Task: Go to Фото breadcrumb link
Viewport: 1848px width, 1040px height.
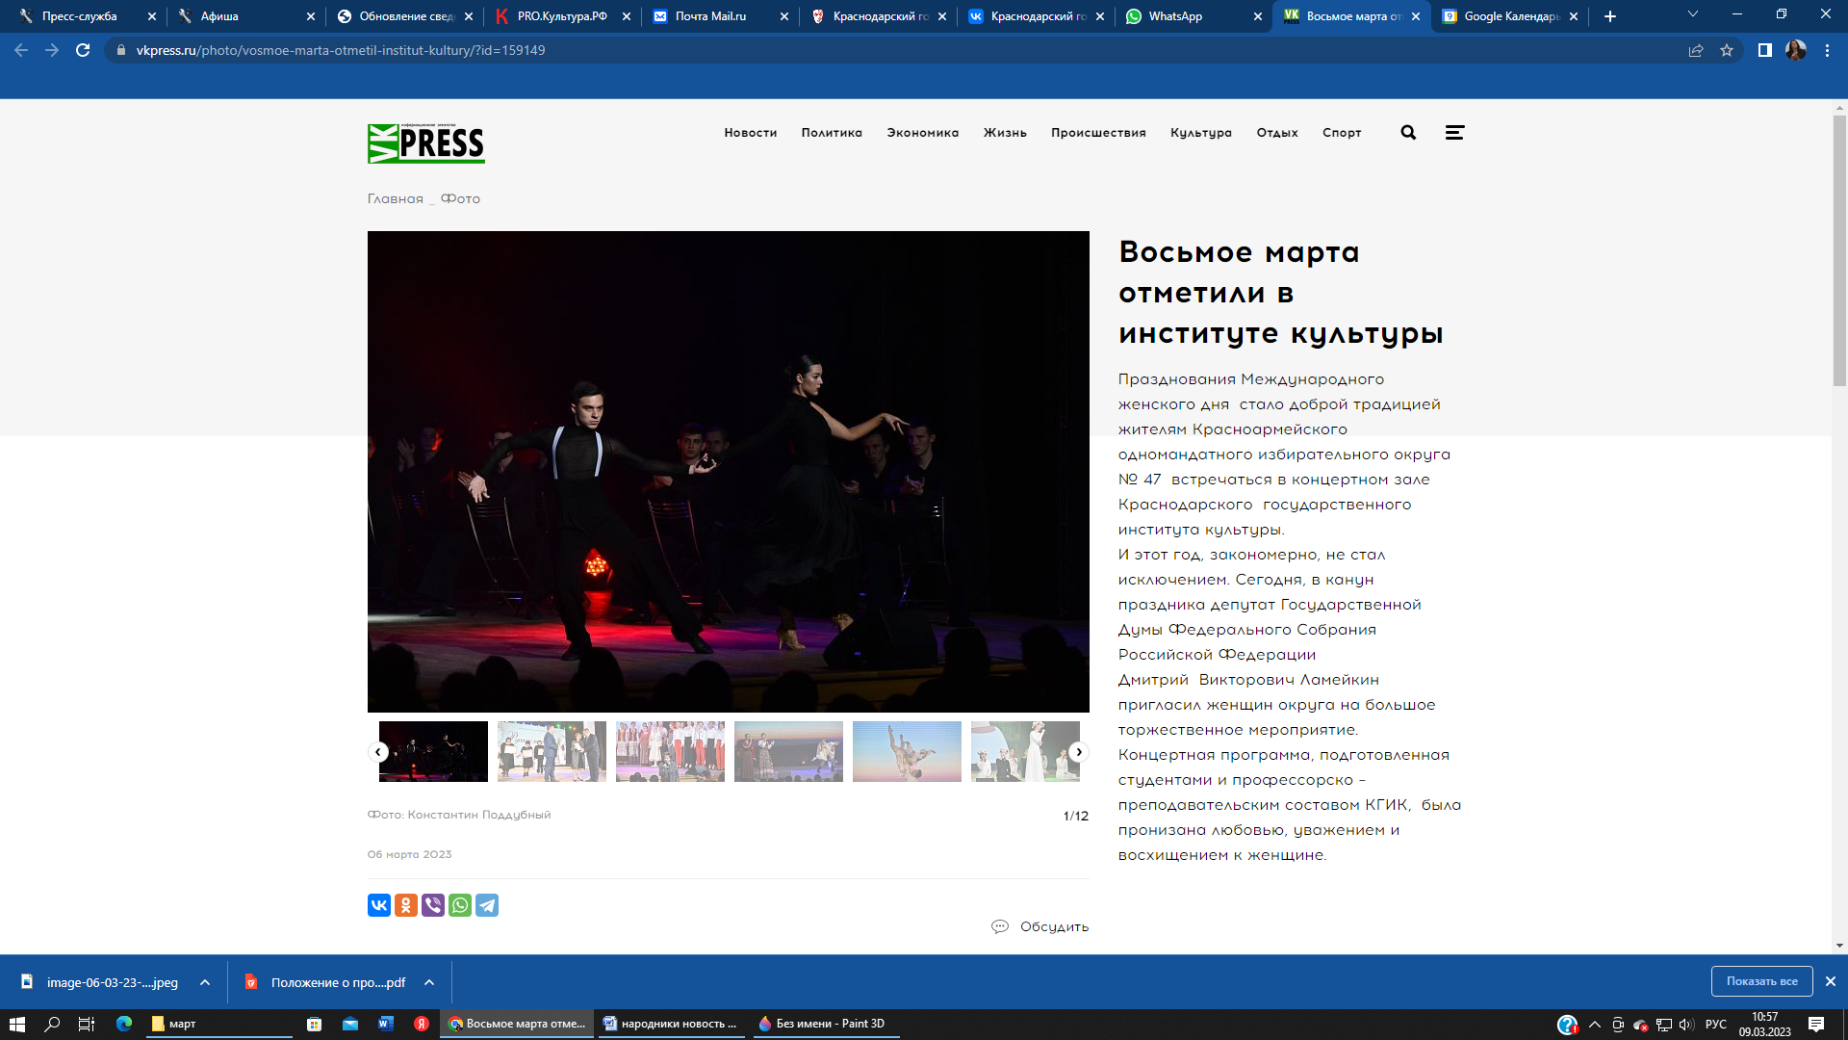Action: (460, 198)
